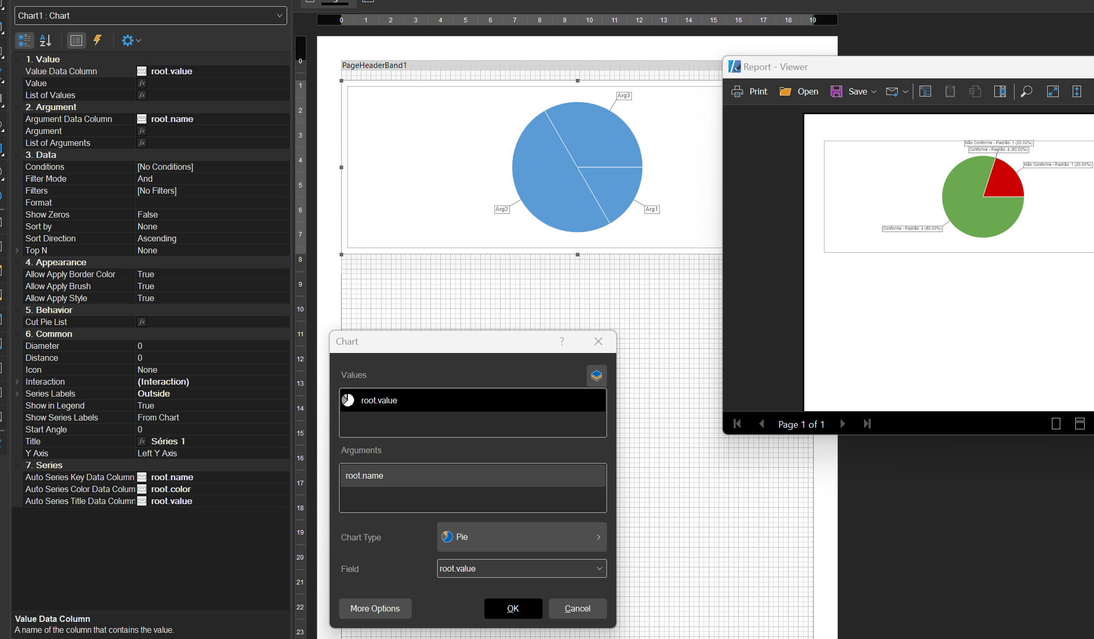Select the Pie chart type label
Viewport: 1094px width, 639px height.
(462, 537)
